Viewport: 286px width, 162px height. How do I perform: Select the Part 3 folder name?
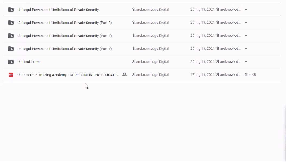(65, 36)
